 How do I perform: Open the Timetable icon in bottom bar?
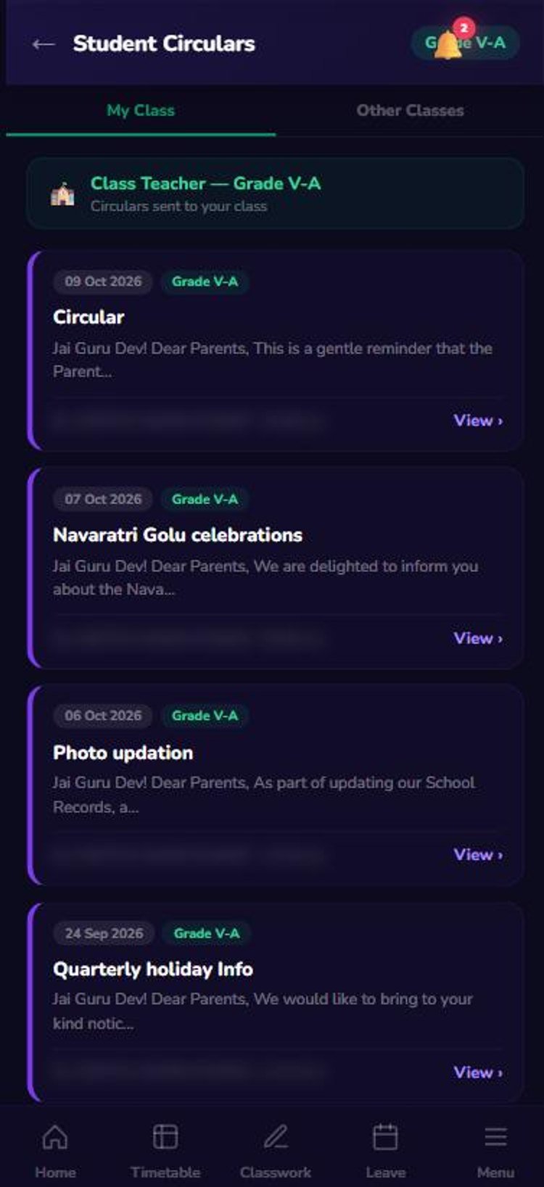coord(165,1137)
